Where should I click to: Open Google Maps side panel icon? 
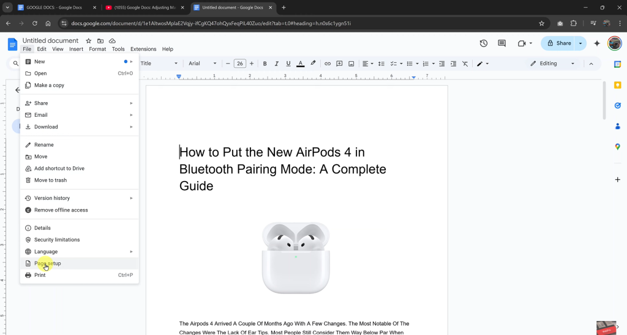click(617, 147)
